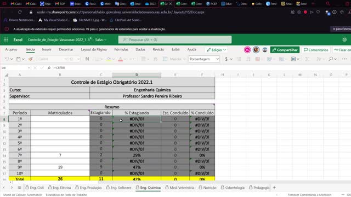Open the Excel app launcher grid
351x197 pixels.
tap(5, 39)
